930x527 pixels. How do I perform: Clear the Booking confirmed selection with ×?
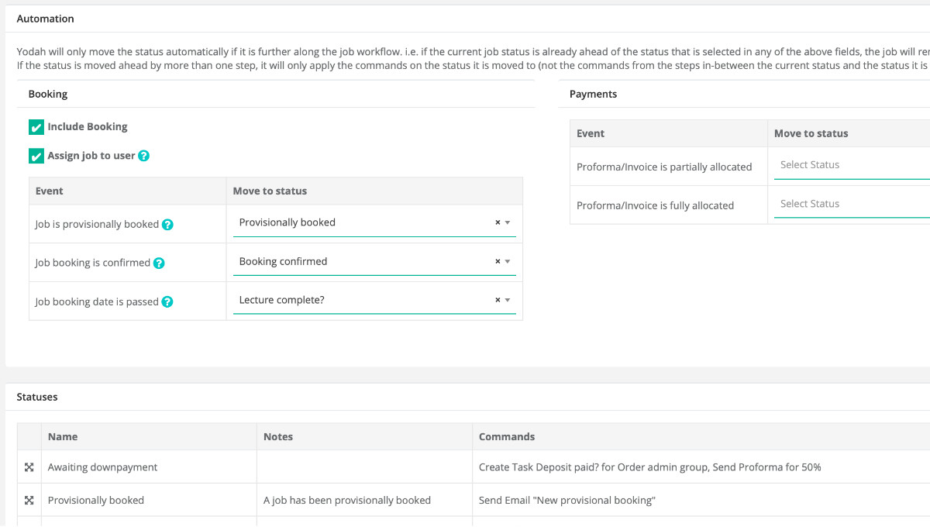pyautogui.click(x=498, y=261)
